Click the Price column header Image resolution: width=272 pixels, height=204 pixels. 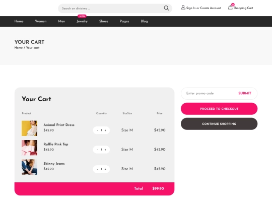(160, 113)
